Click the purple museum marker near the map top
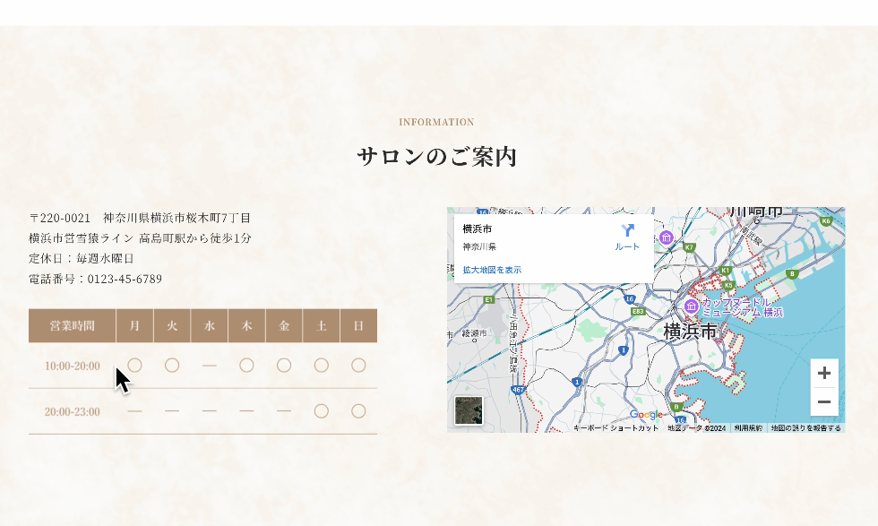 coord(667,237)
